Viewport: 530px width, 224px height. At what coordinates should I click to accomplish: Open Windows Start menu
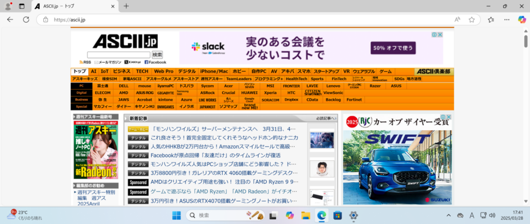(x=176, y=216)
